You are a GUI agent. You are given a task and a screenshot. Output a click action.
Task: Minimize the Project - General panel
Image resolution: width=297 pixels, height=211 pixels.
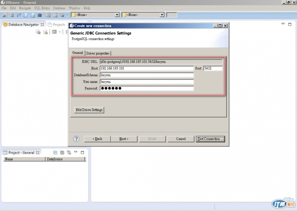[76, 152]
